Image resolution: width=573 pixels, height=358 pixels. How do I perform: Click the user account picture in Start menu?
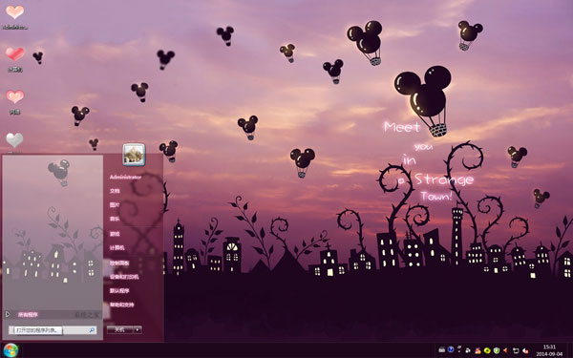click(x=134, y=155)
